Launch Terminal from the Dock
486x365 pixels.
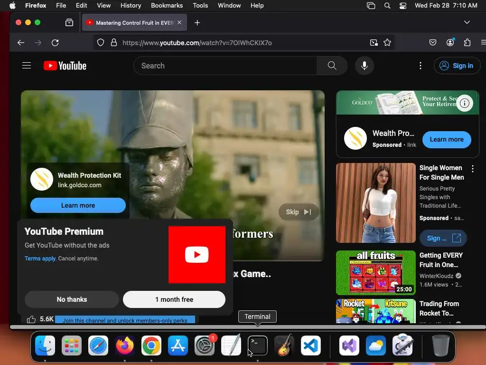[x=258, y=346]
